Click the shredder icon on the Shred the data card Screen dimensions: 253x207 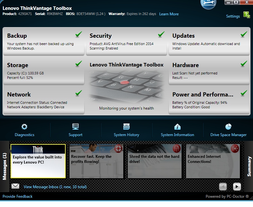(177, 149)
